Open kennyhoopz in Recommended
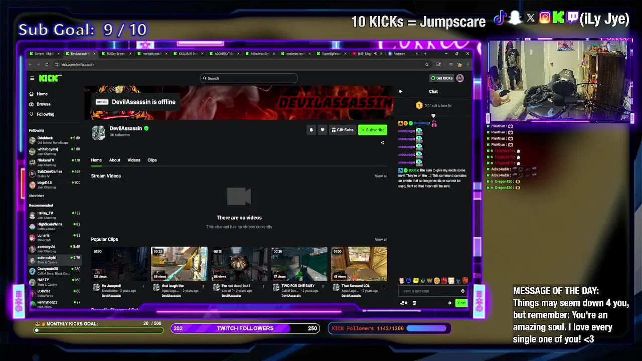642x361 pixels. pyautogui.click(x=55, y=304)
